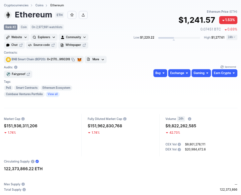Open the Earn Crypto dropdown button
This screenshot has width=241, height=195.
[x=224, y=73]
